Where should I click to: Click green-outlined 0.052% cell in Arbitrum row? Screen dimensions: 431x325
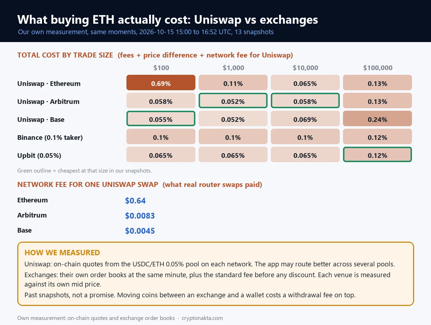(x=233, y=100)
